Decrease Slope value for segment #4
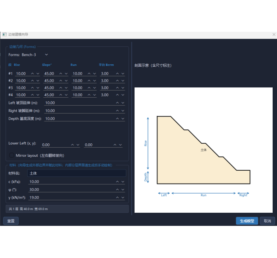The height and width of the screenshot is (258, 277). 66,95
